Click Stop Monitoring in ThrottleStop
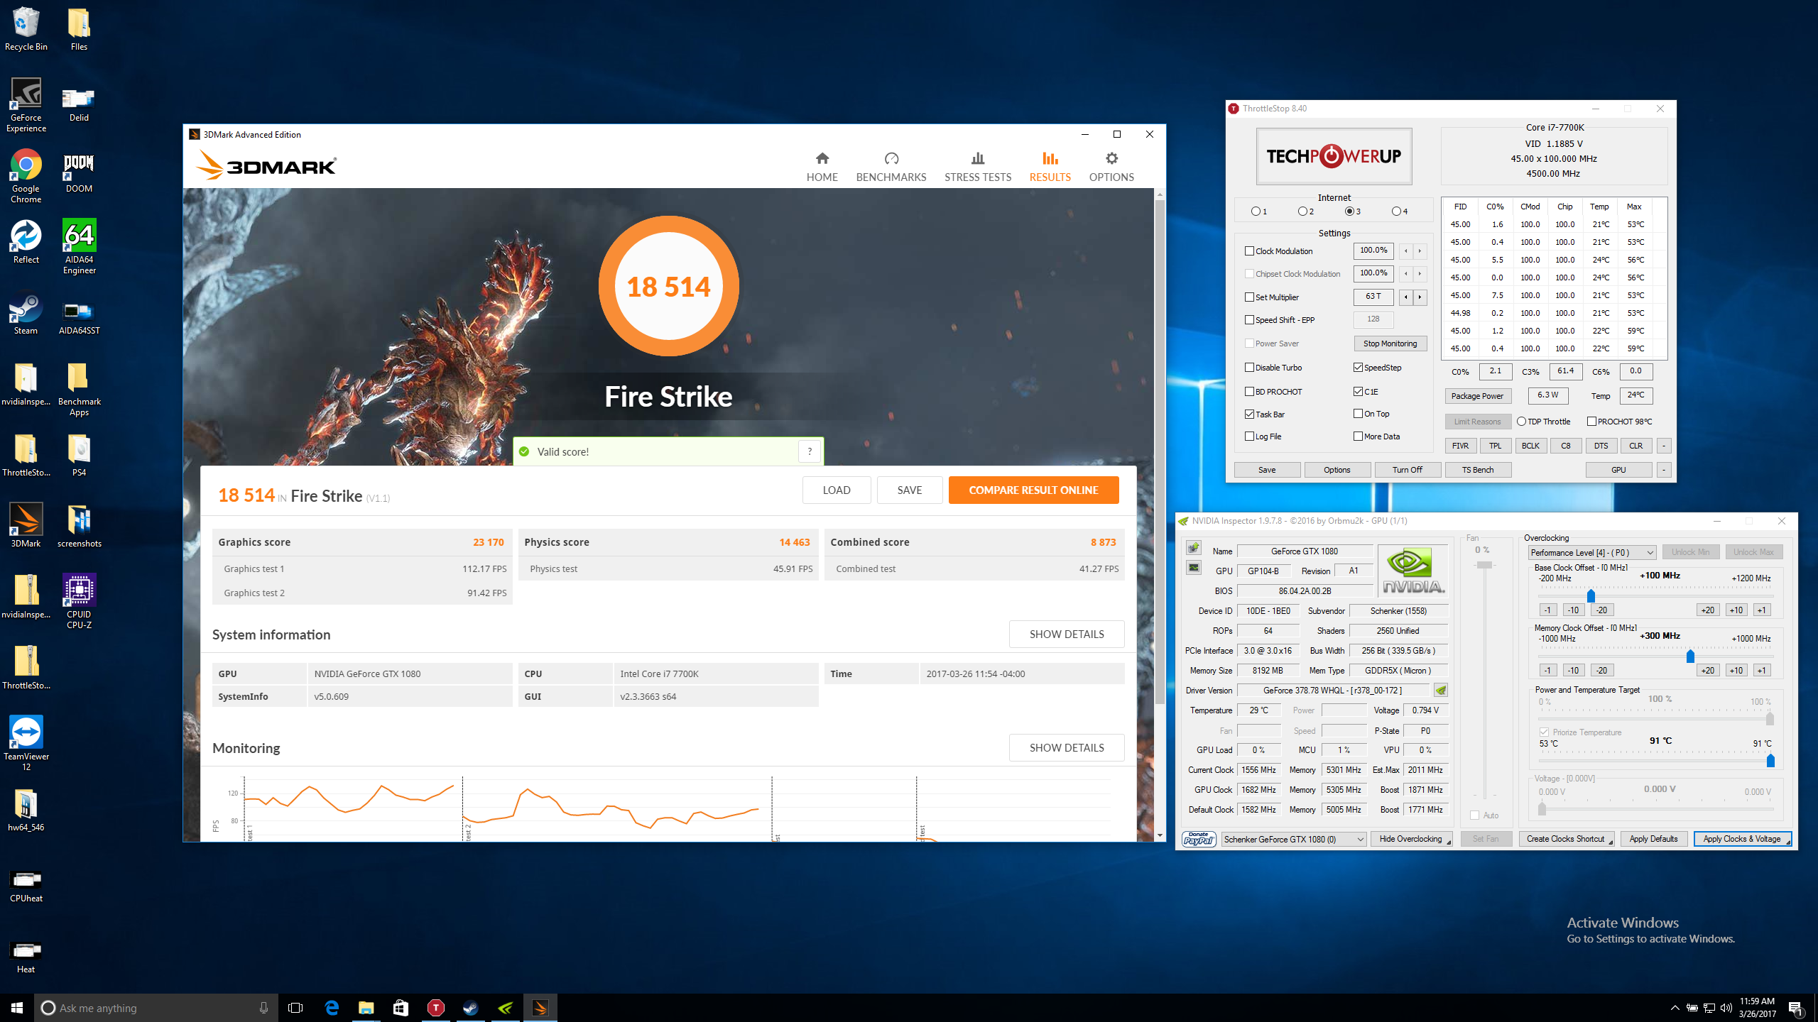Viewport: 1818px width, 1022px height. [x=1390, y=344]
